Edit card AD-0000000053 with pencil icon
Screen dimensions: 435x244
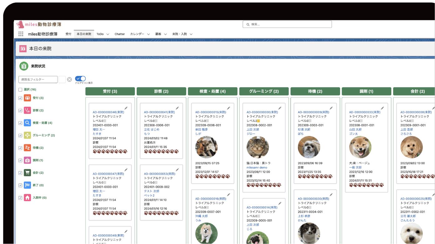tap(177, 170)
